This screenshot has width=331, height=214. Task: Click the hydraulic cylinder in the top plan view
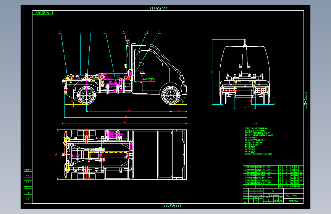click(109, 155)
